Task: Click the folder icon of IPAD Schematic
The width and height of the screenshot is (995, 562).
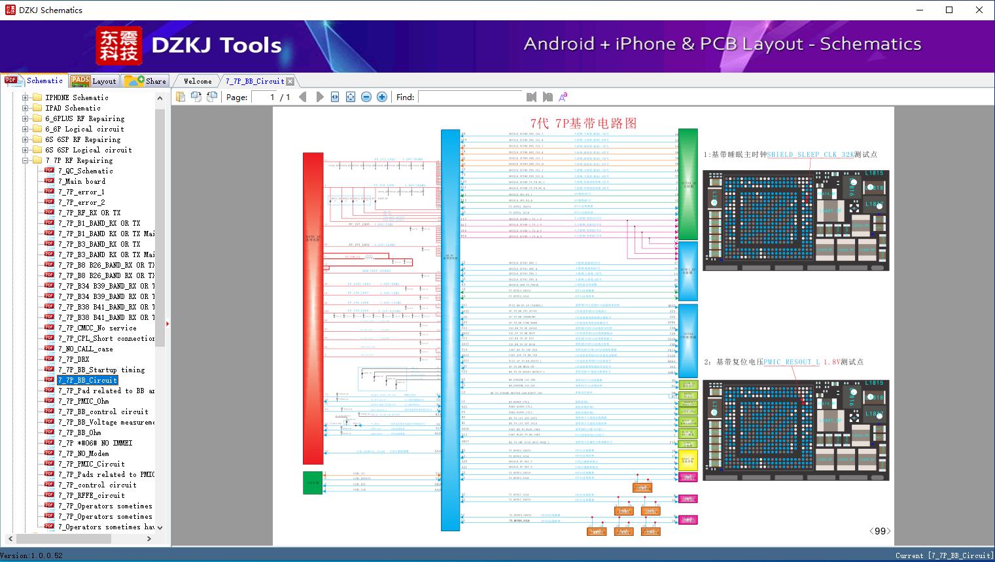Action: (x=37, y=108)
